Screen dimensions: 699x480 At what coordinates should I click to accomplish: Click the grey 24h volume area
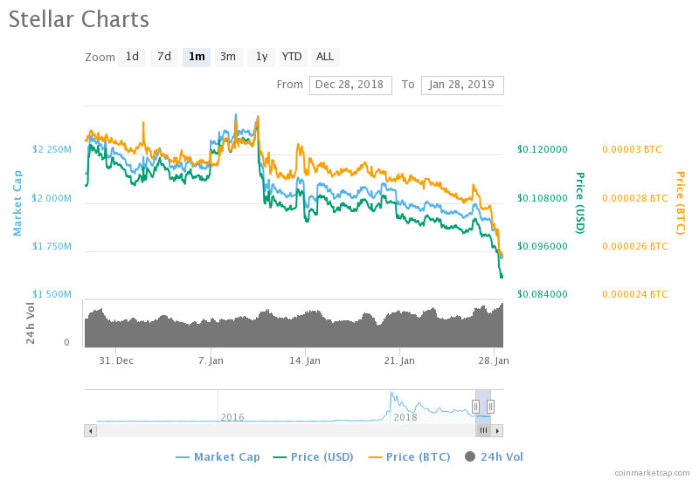(x=294, y=332)
